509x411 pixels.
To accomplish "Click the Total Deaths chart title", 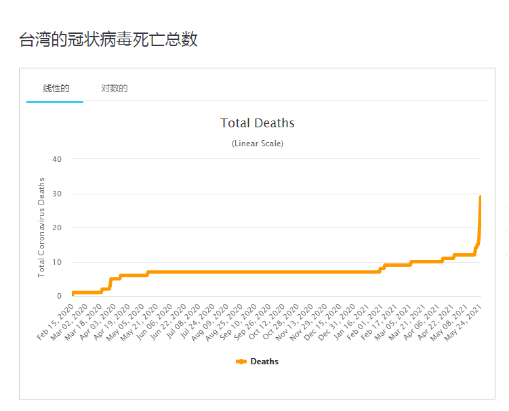I will click(257, 123).
